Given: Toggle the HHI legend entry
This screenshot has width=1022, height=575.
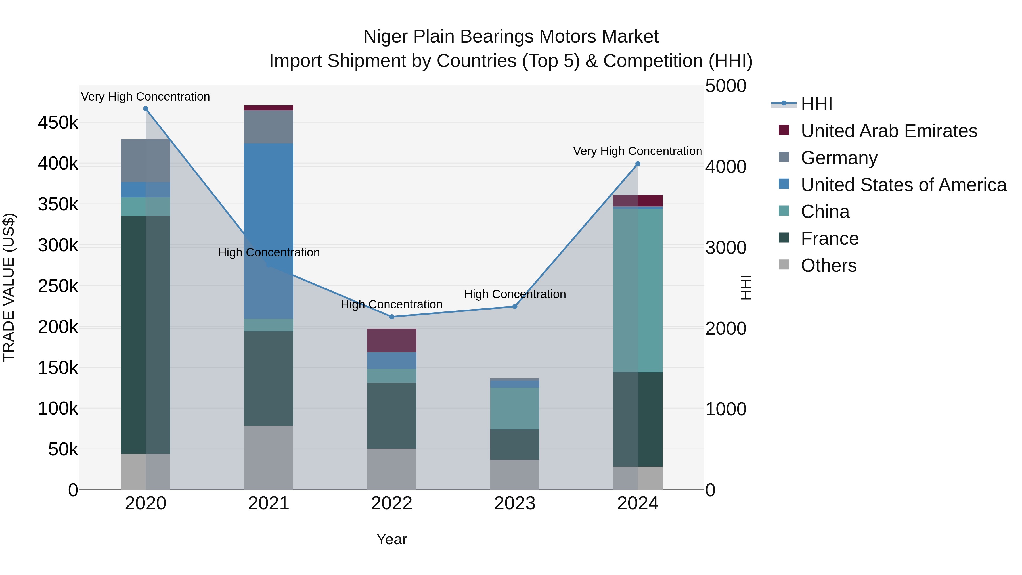Looking at the screenshot, I should (801, 104).
